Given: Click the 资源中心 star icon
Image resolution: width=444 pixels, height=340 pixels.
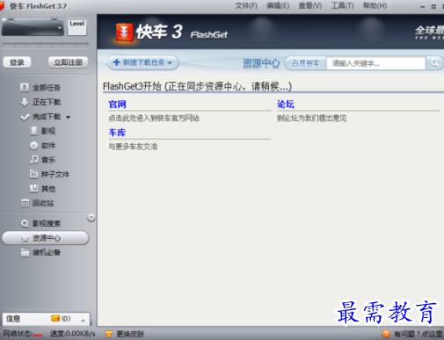Looking at the screenshot, I should 25,239.
